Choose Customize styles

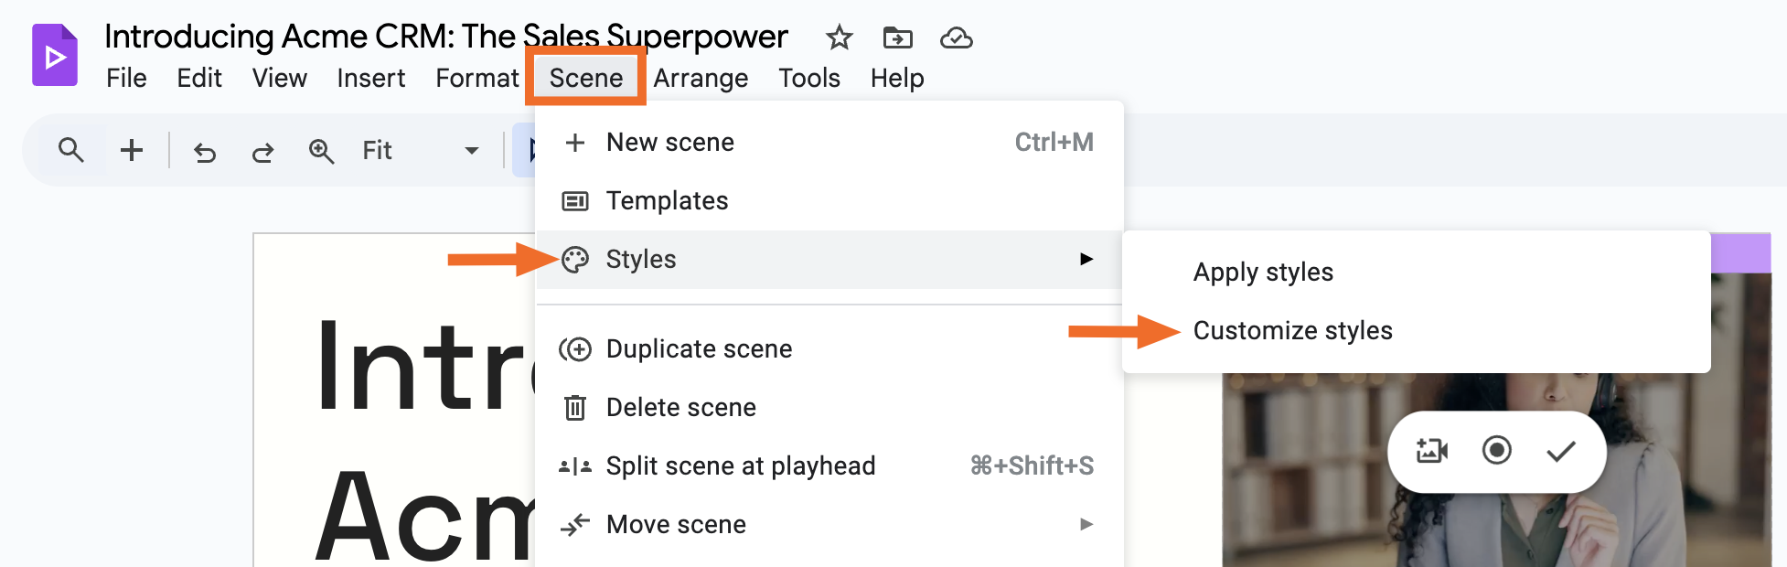pyautogui.click(x=1416, y=331)
